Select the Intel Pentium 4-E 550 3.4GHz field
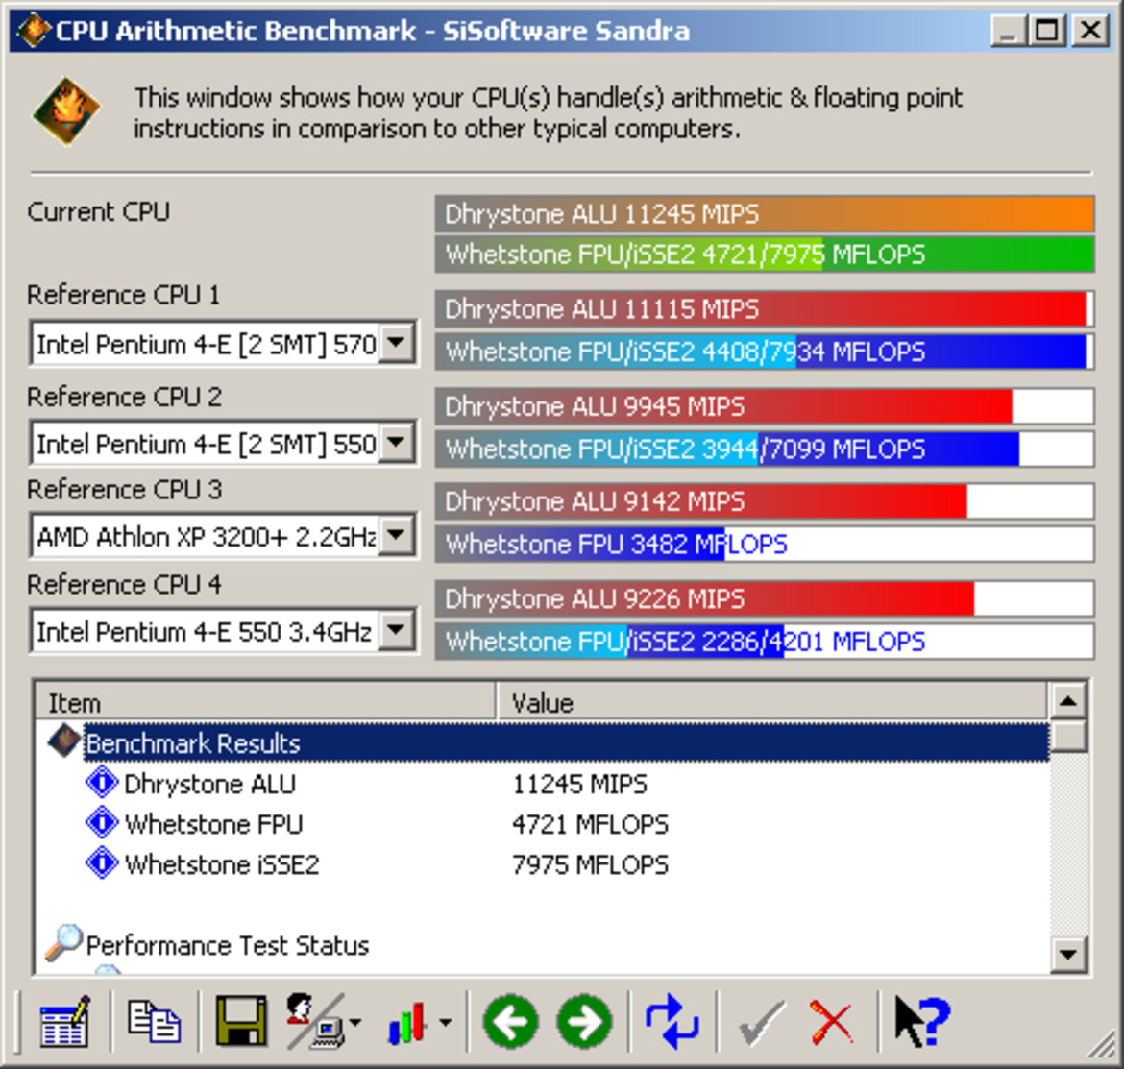 pos(224,631)
